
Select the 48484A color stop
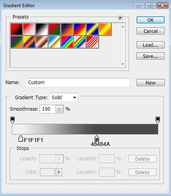97,138
